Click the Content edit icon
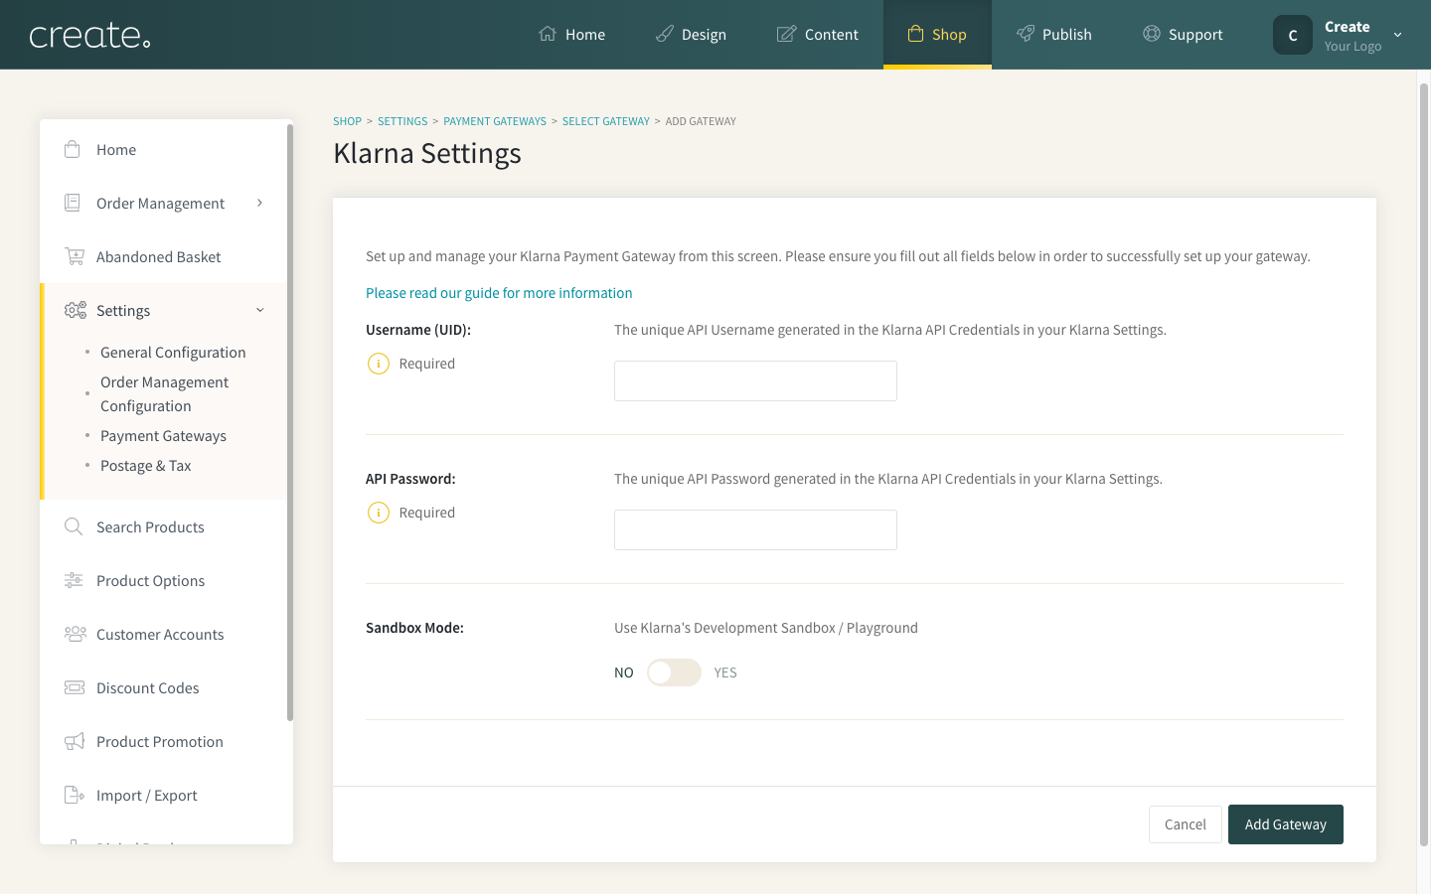Viewport: 1431px width, 894px height. coord(786,34)
